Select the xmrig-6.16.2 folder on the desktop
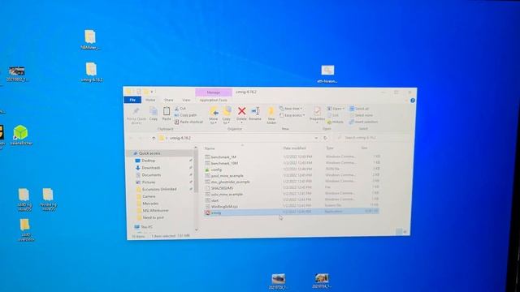The height and width of the screenshot is (292, 520). (91, 72)
